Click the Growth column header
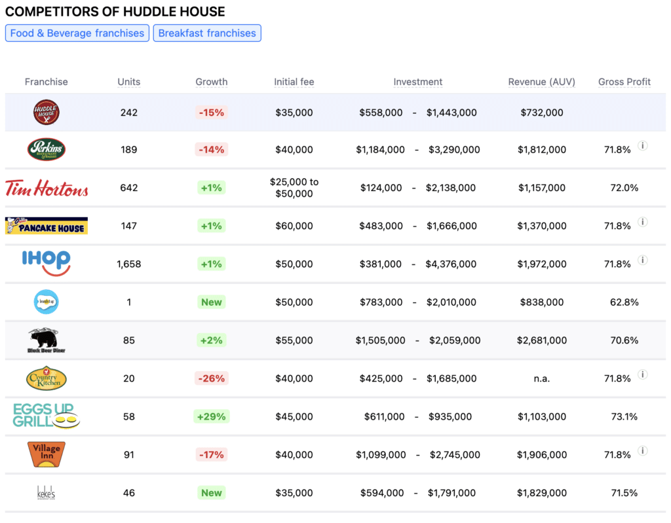The width and height of the screenshot is (671, 523). tap(212, 82)
